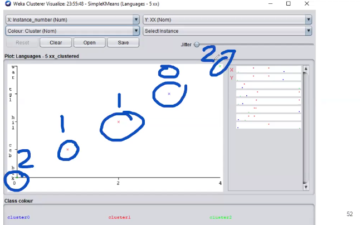Click the cluster1 class colour label
Viewport: 361px width, 225px height.
[119, 217]
